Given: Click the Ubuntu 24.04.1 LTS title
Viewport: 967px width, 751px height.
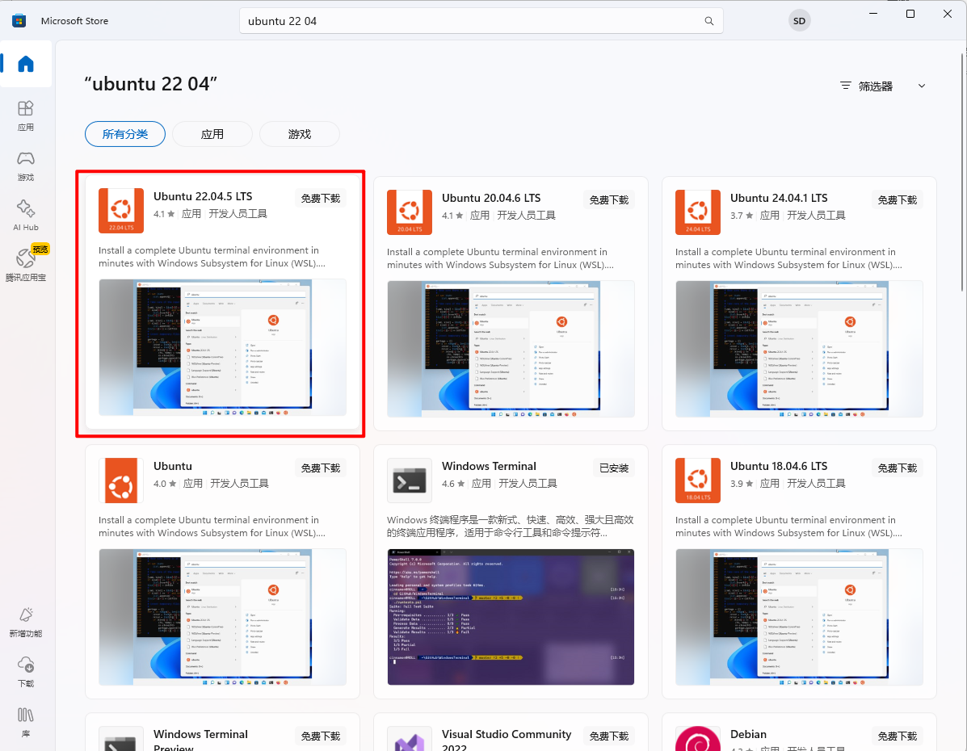Looking at the screenshot, I should click(x=779, y=199).
